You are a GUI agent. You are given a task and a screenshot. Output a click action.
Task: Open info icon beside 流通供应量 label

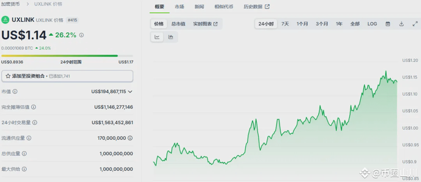pyautogui.click(x=29, y=138)
